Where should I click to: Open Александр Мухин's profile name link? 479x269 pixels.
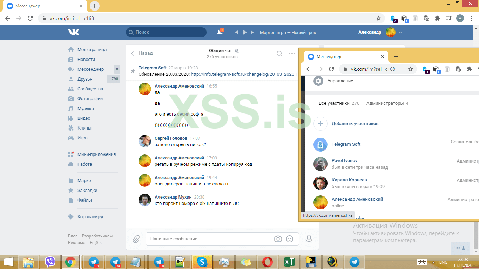173,197
